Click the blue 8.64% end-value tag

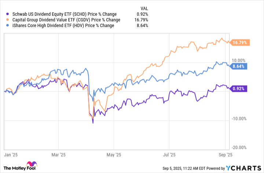click(238, 66)
